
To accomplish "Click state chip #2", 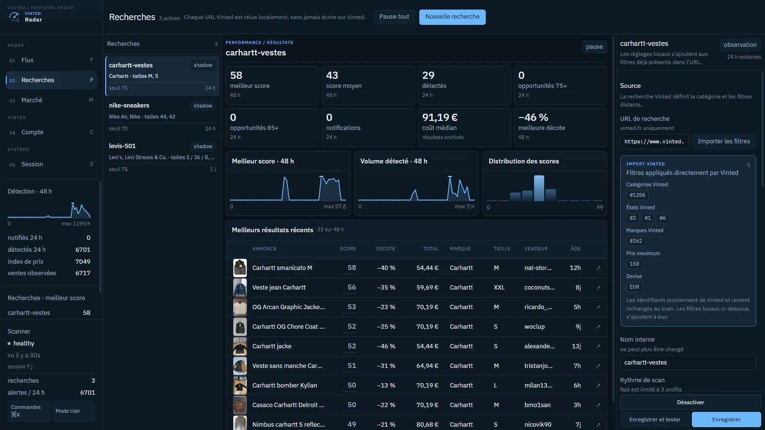I will [633, 218].
